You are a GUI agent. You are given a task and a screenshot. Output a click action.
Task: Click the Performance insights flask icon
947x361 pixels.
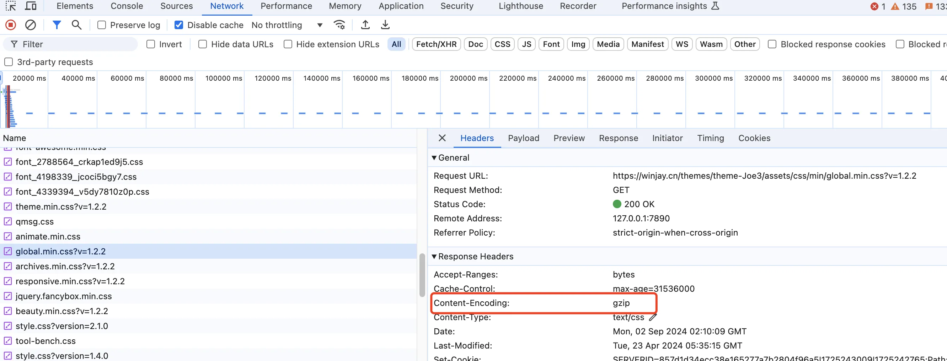click(x=715, y=6)
